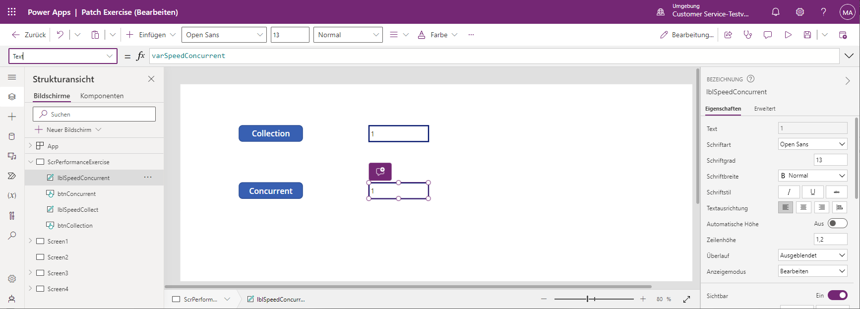This screenshot has width=860, height=309.
Task: Open settings gear in header
Action: pyautogui.click(x=800, y=12)
